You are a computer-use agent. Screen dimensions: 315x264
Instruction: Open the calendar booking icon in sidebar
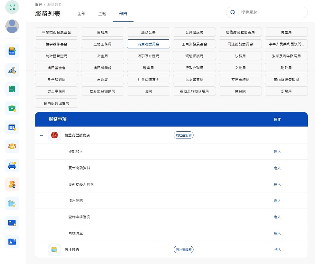tap(12, 127)
